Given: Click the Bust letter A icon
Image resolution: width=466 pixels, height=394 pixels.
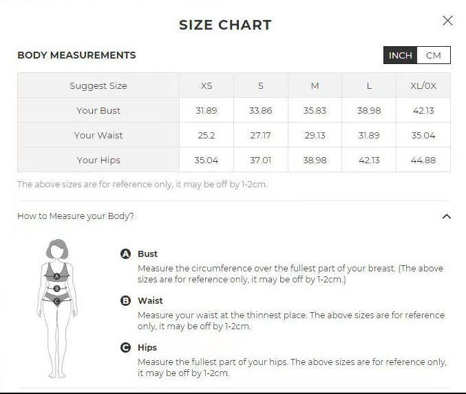Looking at the screenshot, I should click(125, 253).
